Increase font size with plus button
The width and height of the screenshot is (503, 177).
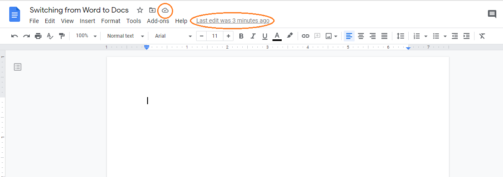pyautogui.click(x=228, y=36)
